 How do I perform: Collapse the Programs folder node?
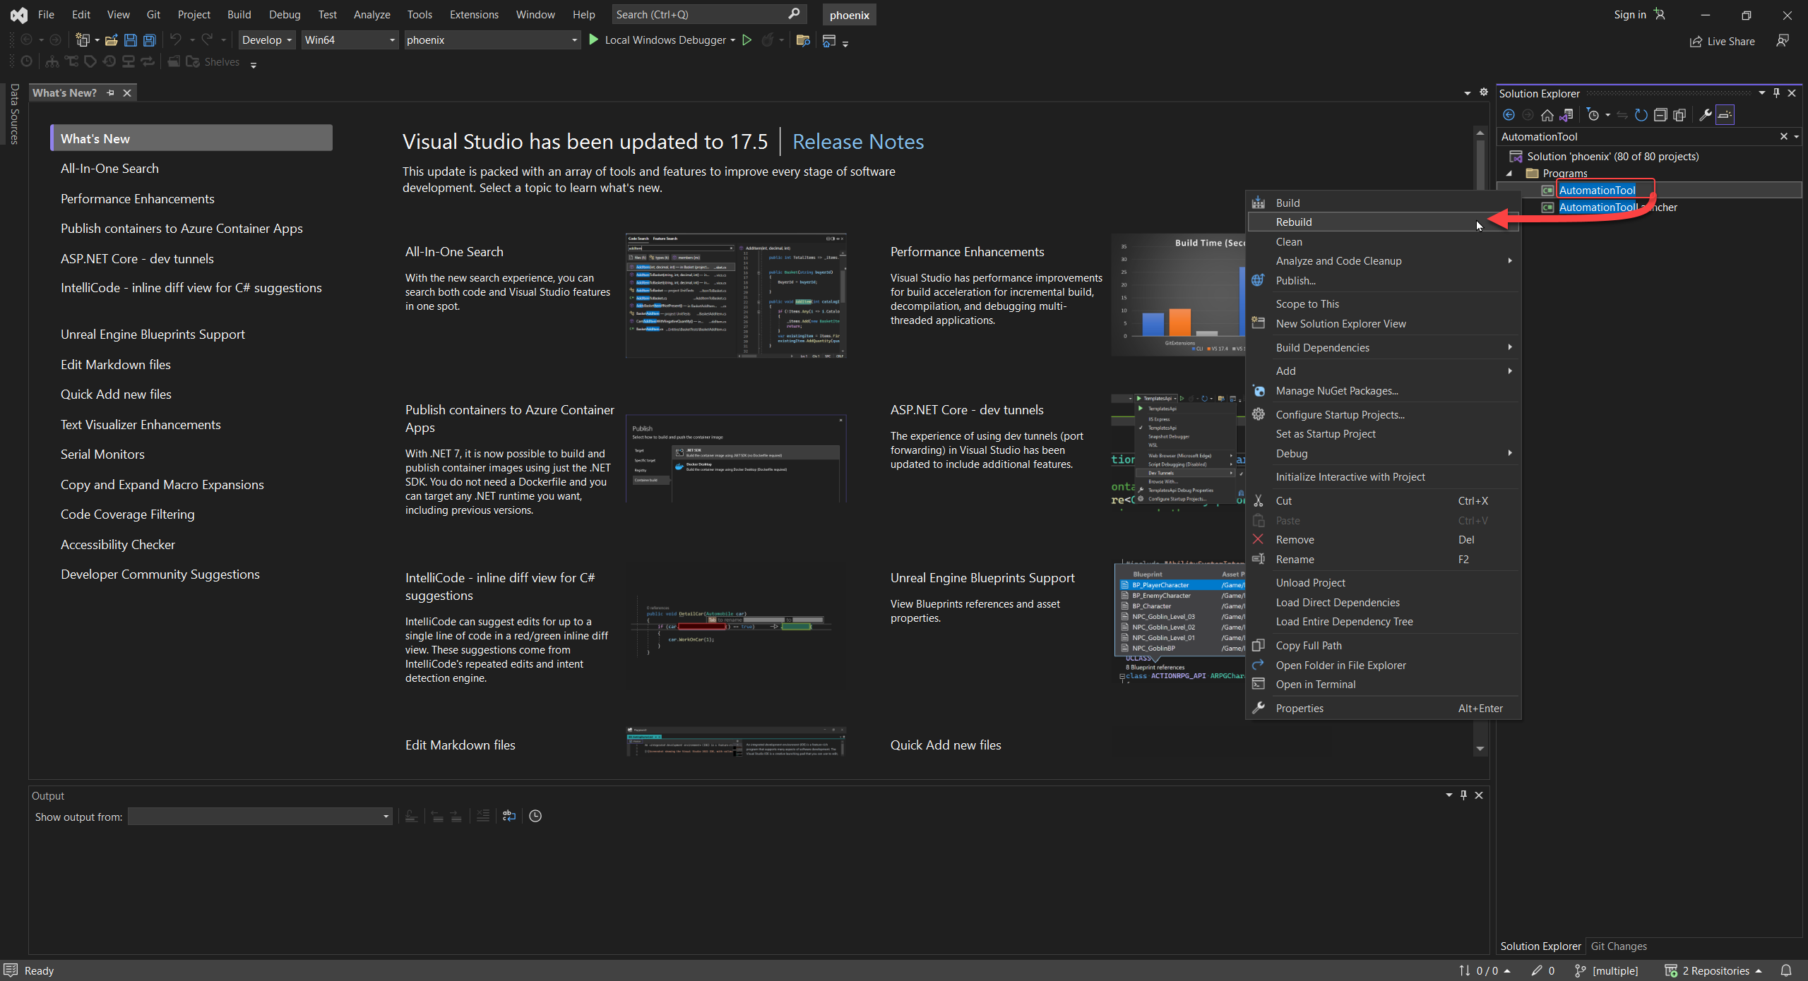click(x=1511, y=173)
